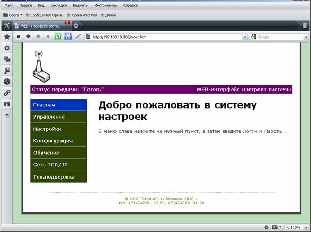Image resolution: width=311 pixels, height=232 pixels.
Task: Open the Notes panel icon in sidebar
Action: [7, 104]
